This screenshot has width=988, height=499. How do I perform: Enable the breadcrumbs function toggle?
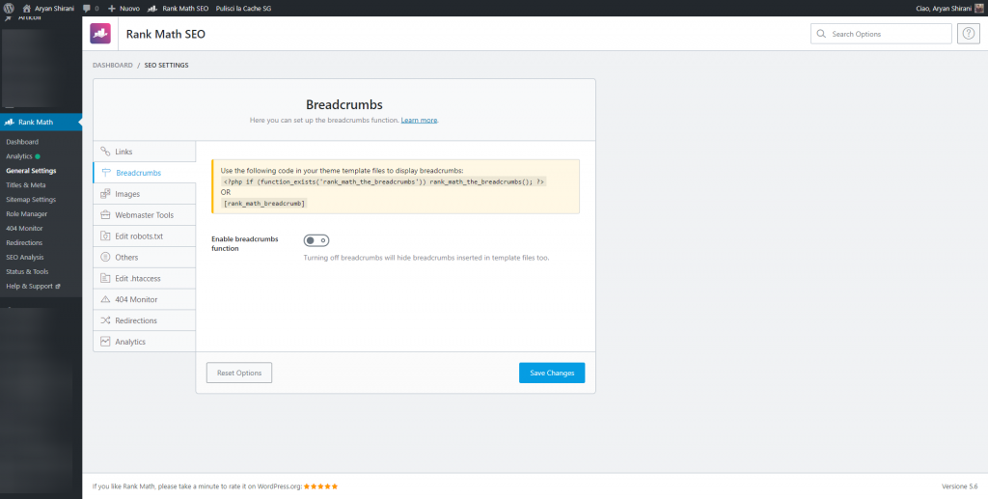[316, 240]
